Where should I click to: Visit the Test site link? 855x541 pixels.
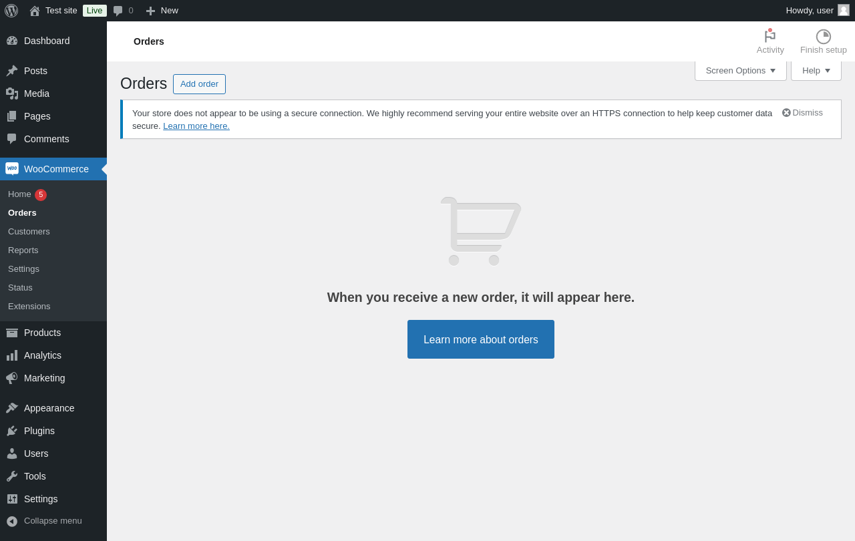pos(61,11)
